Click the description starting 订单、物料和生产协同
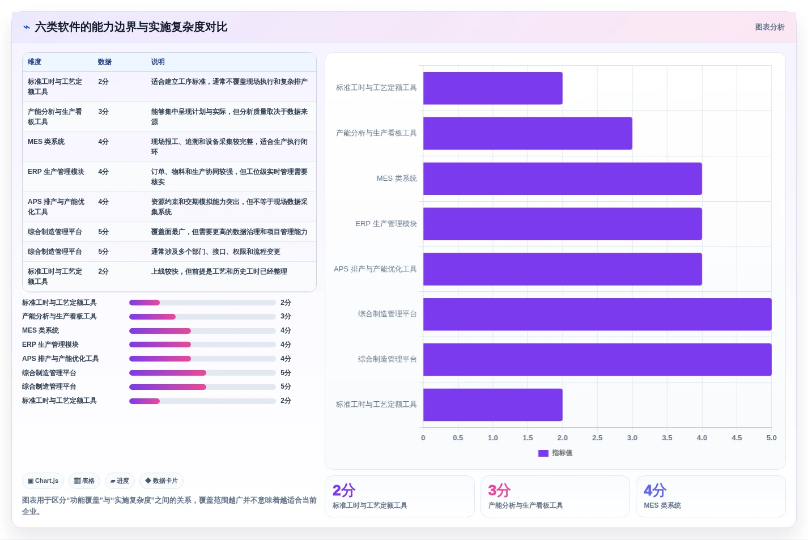 click(229, 177)
